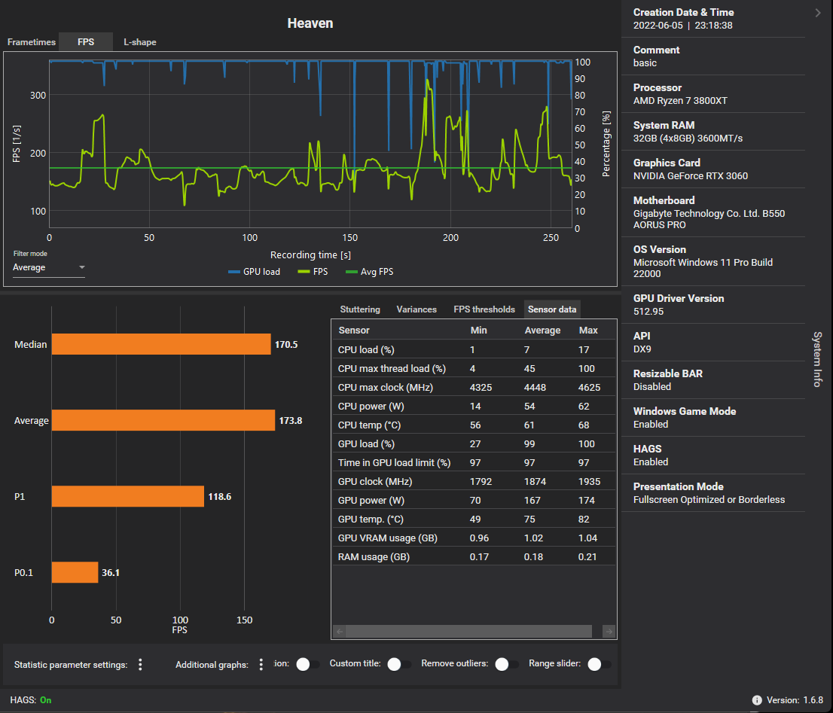Click the Sensor column header
The width and height of the screenshot is (833, 713).
(354, 331)
